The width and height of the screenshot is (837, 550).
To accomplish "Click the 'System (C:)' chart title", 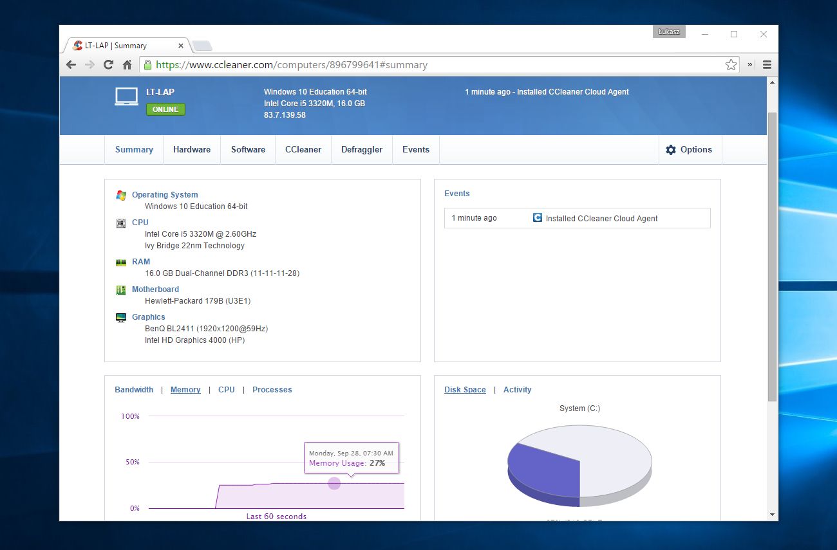I will 579,408.
